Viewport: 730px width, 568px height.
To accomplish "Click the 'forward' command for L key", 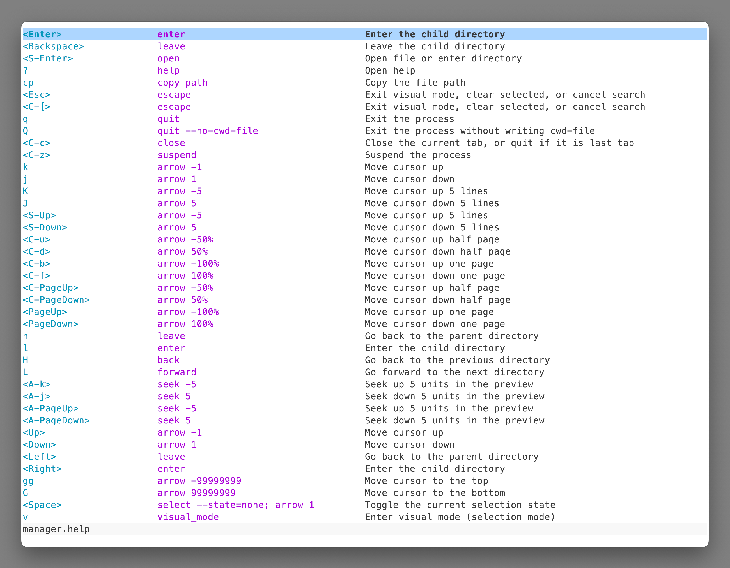I will pos(177,372).
